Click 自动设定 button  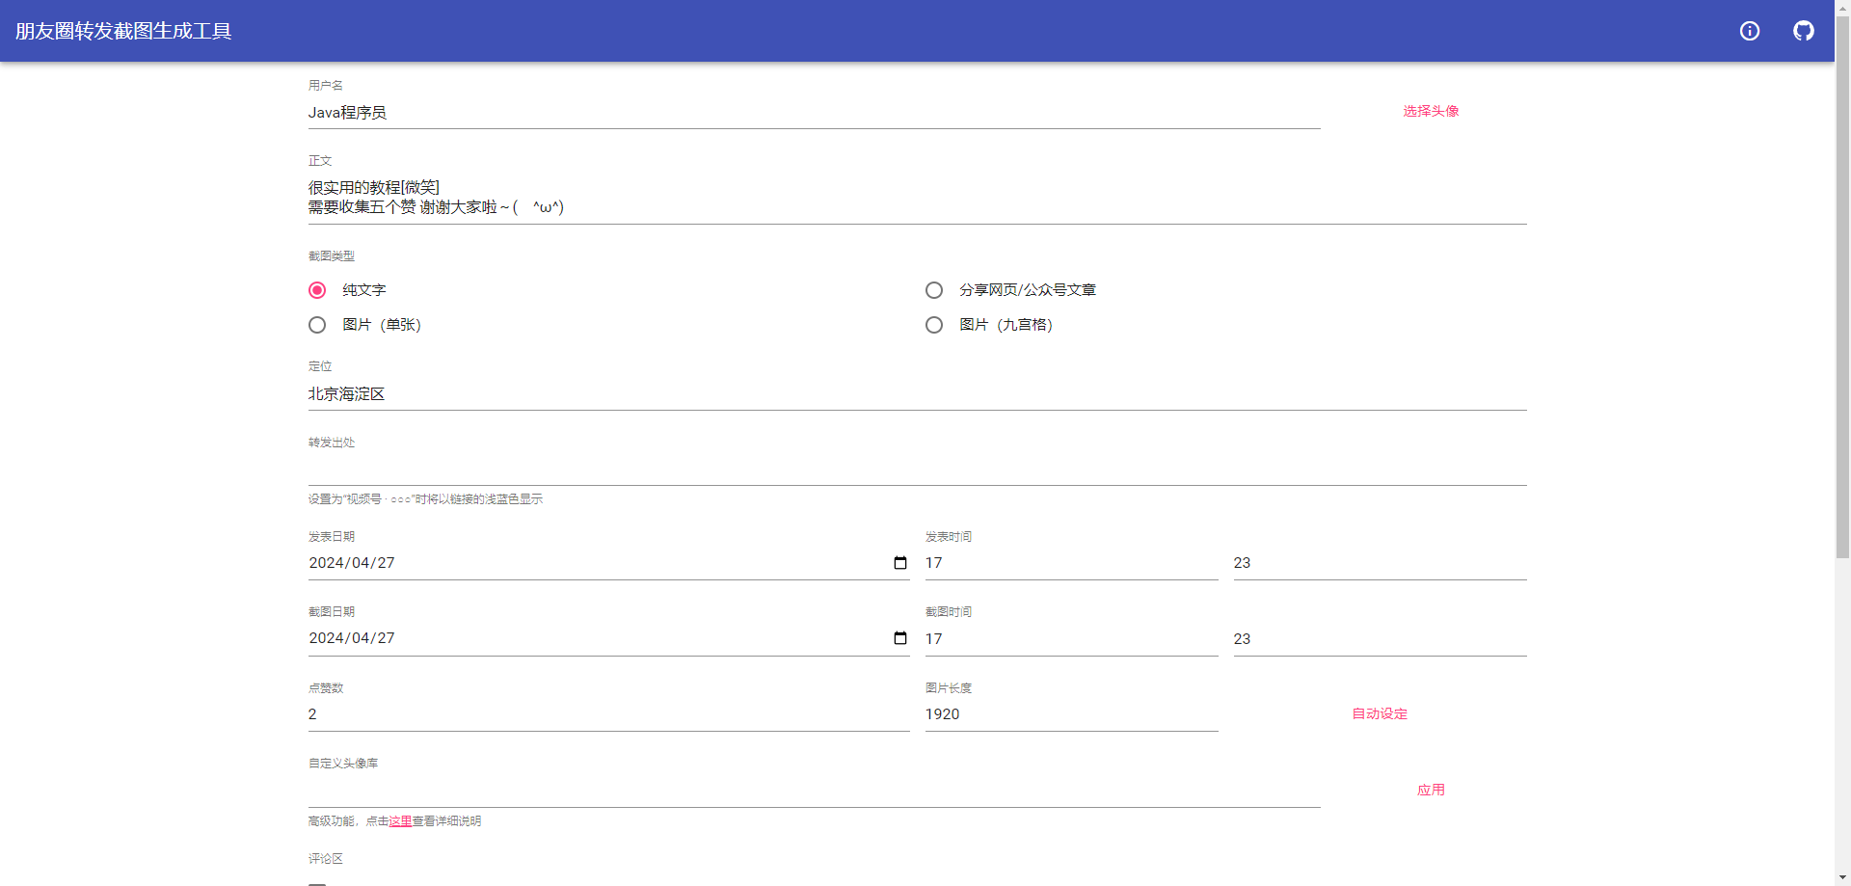click(1380, 713)
